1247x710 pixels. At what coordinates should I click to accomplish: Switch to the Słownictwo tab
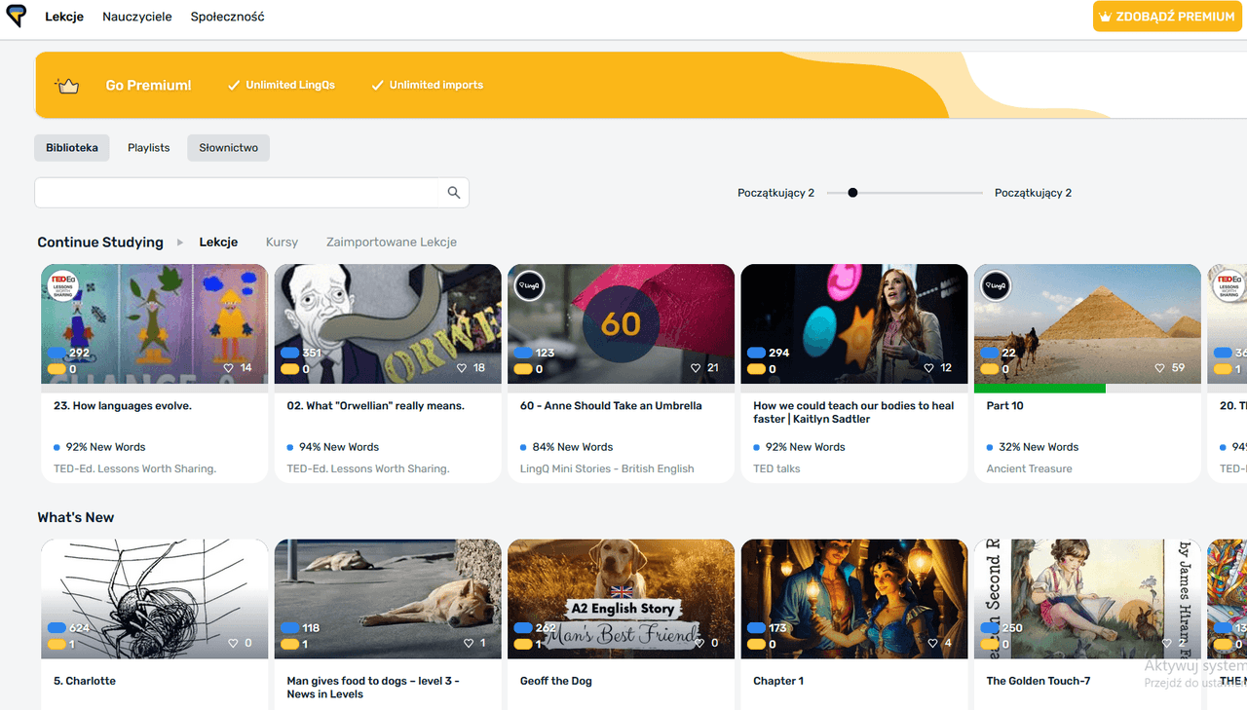(228, 148)
